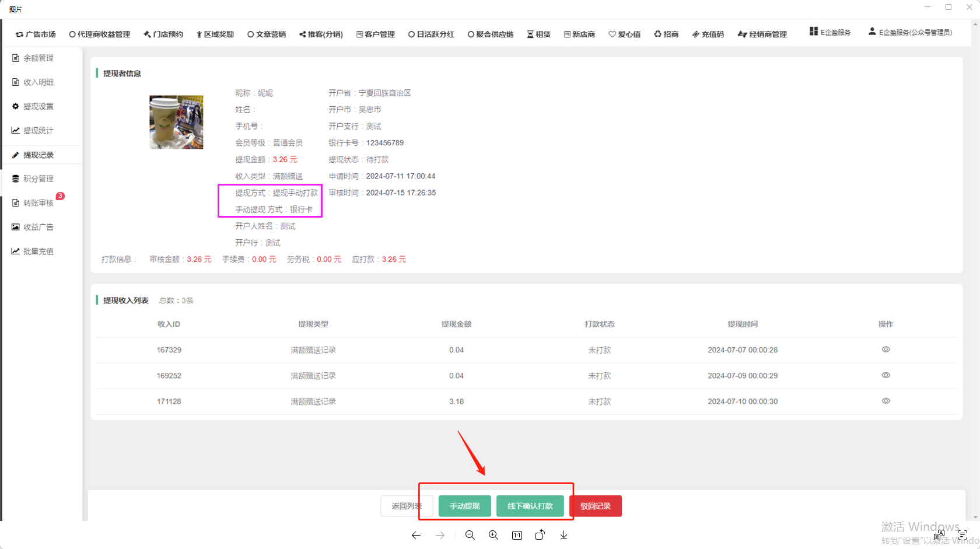View details of income ID 169252
Viewport: 980px width, 549px height.
[x=885, y=375]
